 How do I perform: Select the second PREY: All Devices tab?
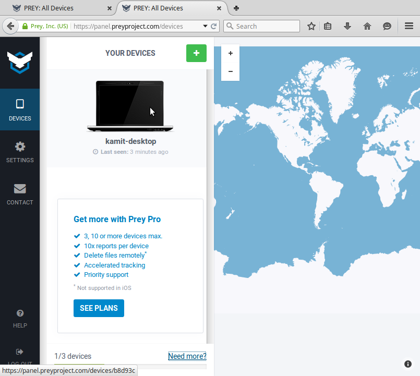[172, 8]
